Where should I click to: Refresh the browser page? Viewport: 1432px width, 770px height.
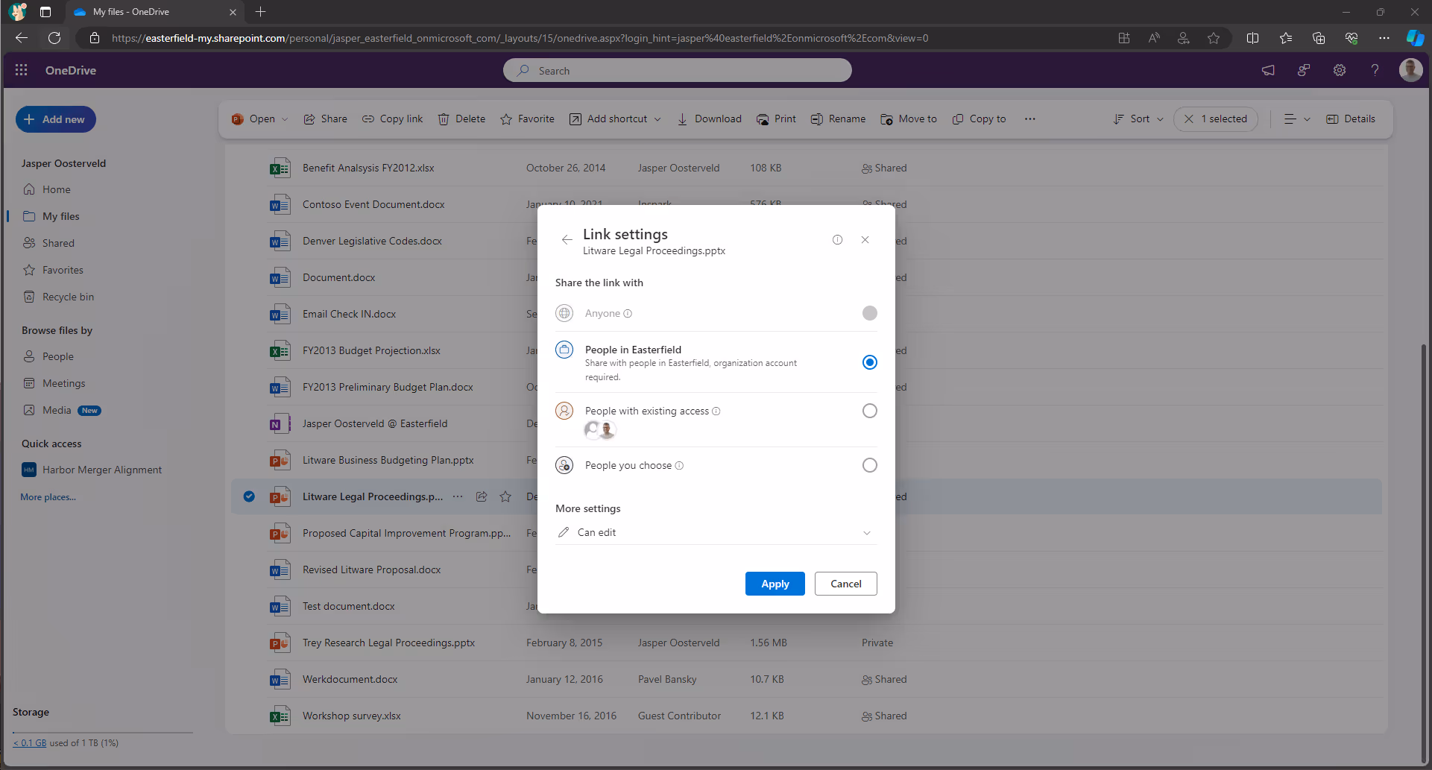pos(54,38)
